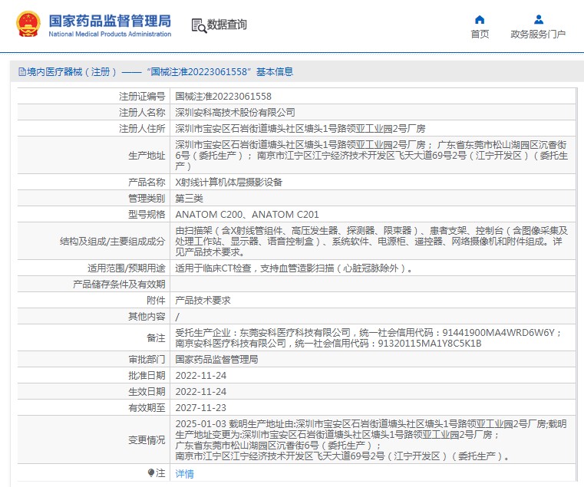Click the 型号规格 row label
584x487 pixels.
tap(147, 215)
